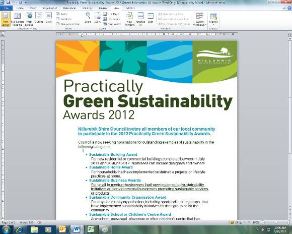
Task: Set zoom to 100% button in ribbon
Action: (x=97, y=18)
